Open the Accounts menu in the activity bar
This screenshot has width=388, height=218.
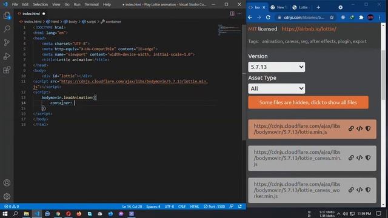coord(7,183)
